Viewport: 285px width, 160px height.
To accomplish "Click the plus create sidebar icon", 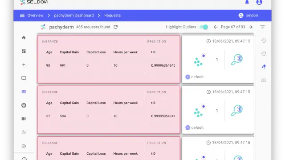I will pos(24,65).
